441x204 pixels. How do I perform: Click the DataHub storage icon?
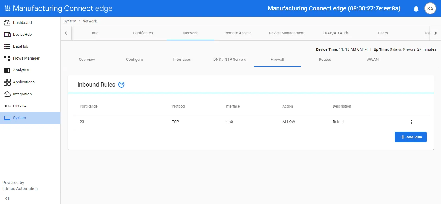click(x=7, y=46)
